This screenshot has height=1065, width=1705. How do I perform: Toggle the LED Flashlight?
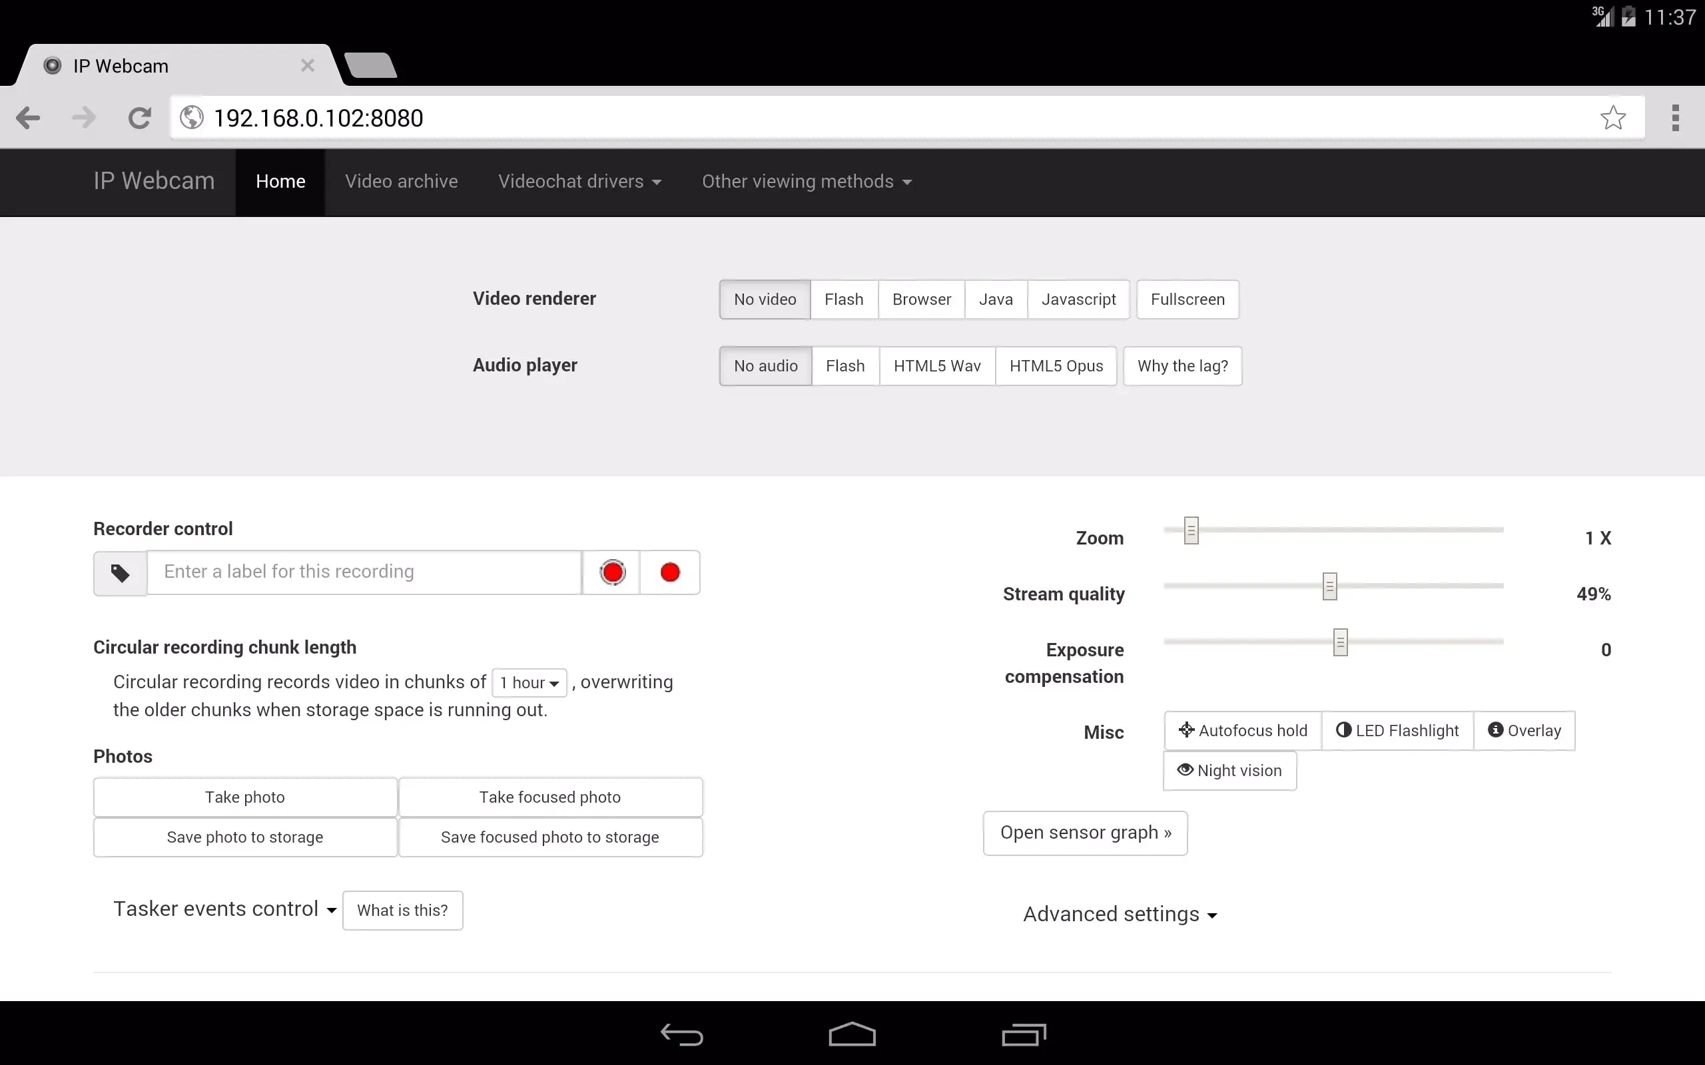click(x=1397, y=730)
